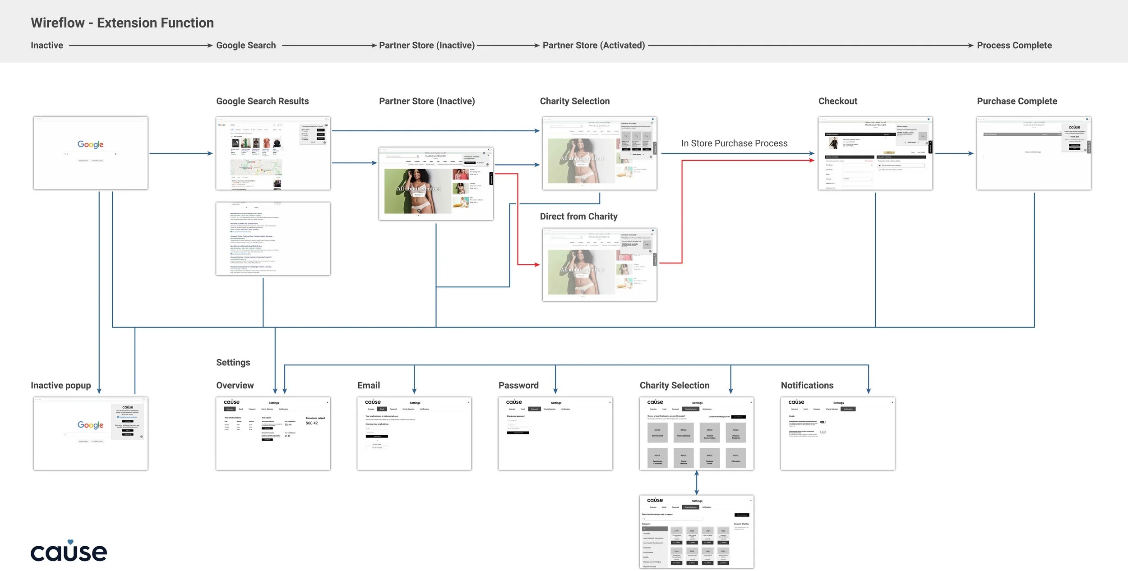Enable first email toggle in Notifications settings

click(823, 422)
